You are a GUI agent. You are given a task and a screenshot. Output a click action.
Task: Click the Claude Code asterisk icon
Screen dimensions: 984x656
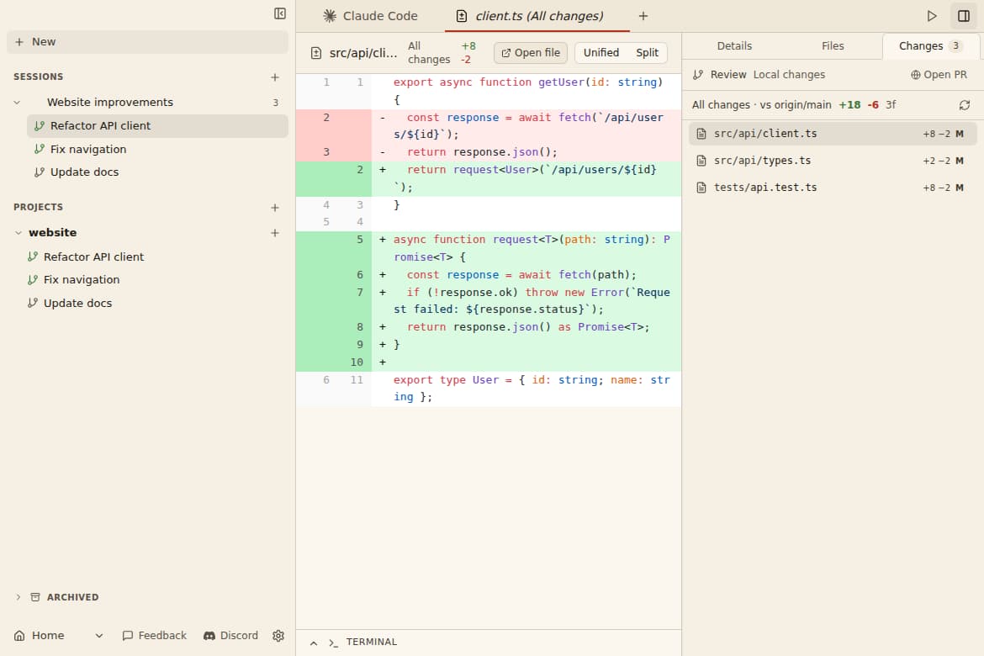pos(330,16)
